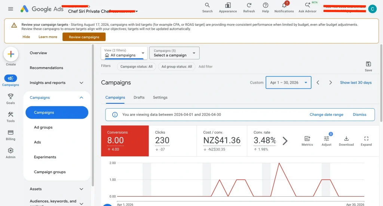Dismiss the date range notice
Viewport: 383px width, 206px height.
[359, 115]
